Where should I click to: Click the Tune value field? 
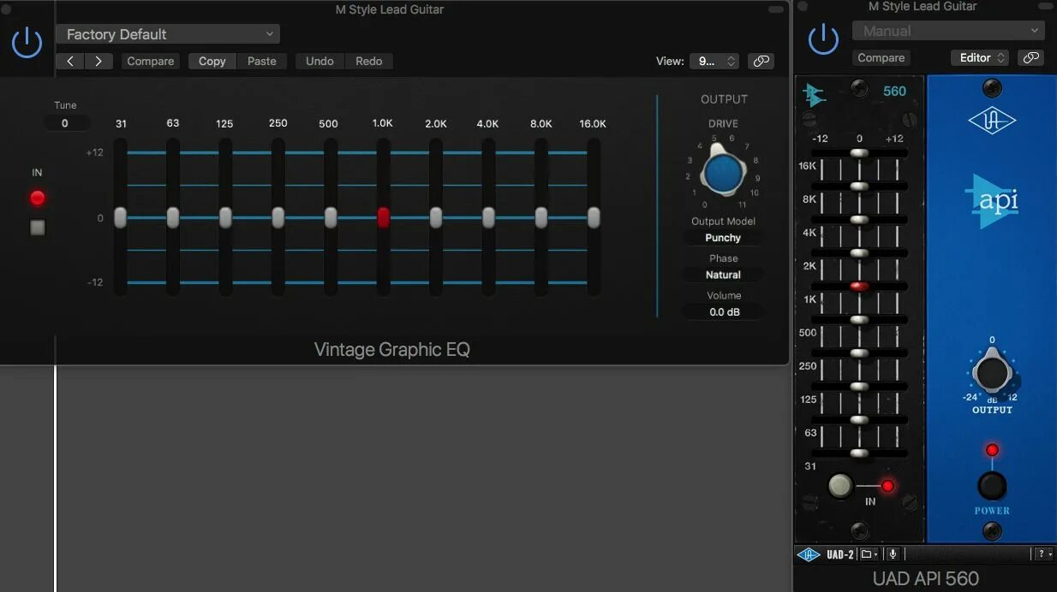(x=65, y=123)
